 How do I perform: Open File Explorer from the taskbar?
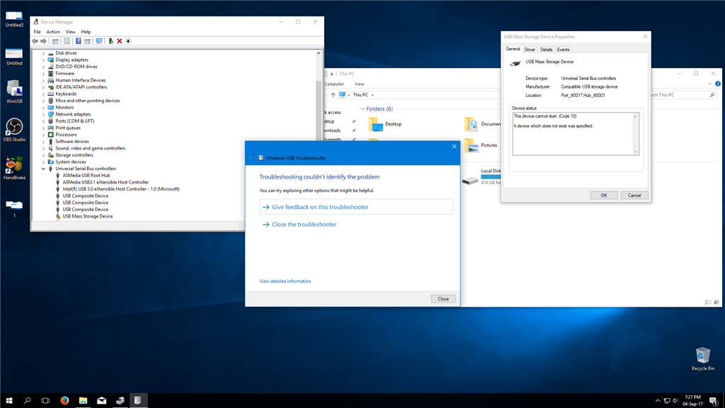pyautogui.click(x=83, y=401)
